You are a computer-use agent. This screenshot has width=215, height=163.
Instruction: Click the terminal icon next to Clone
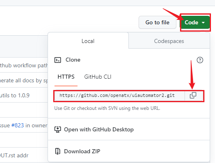(58, 60)
